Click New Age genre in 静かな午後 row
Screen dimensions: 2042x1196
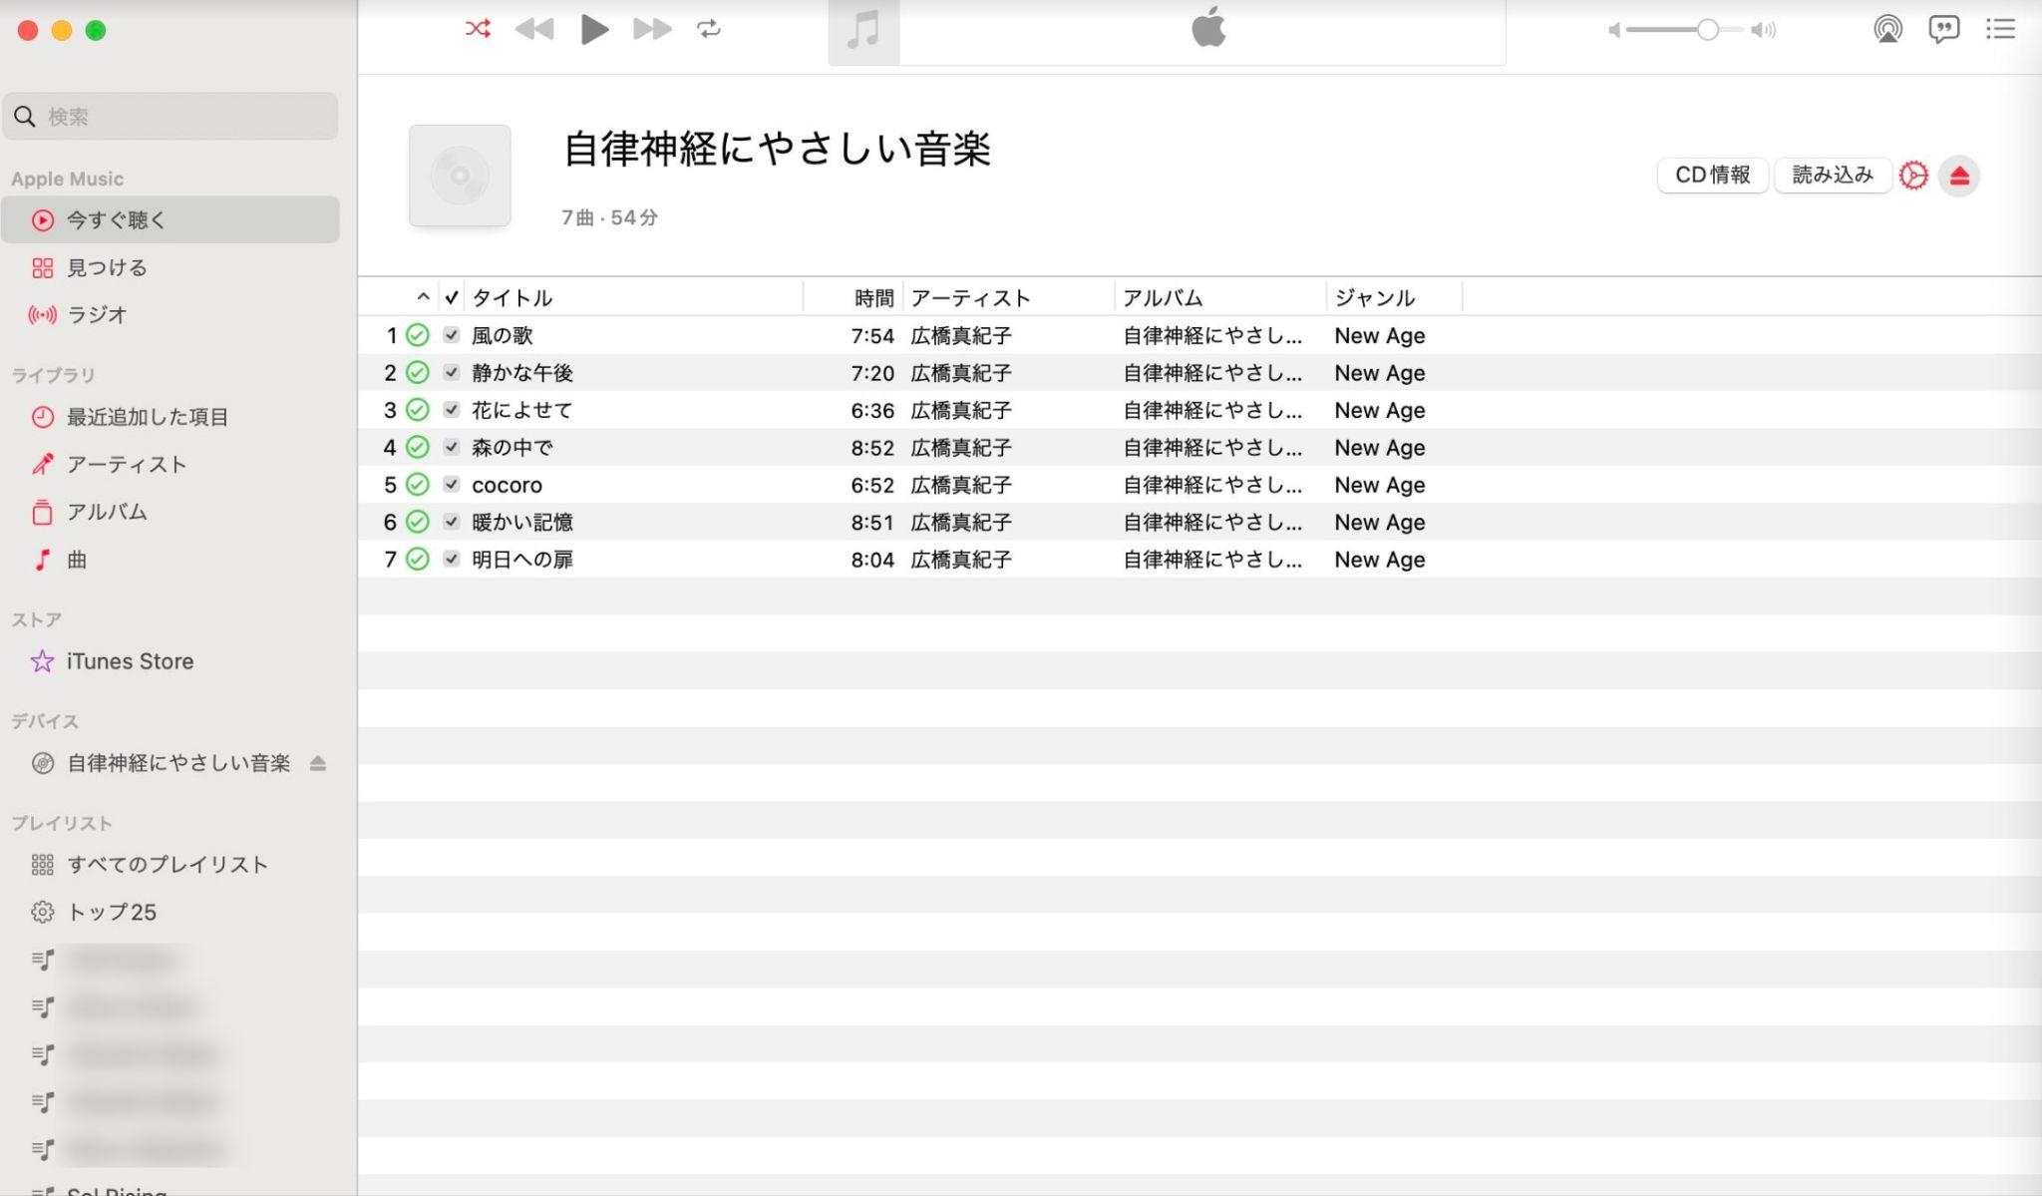[x=1380, y=373]
